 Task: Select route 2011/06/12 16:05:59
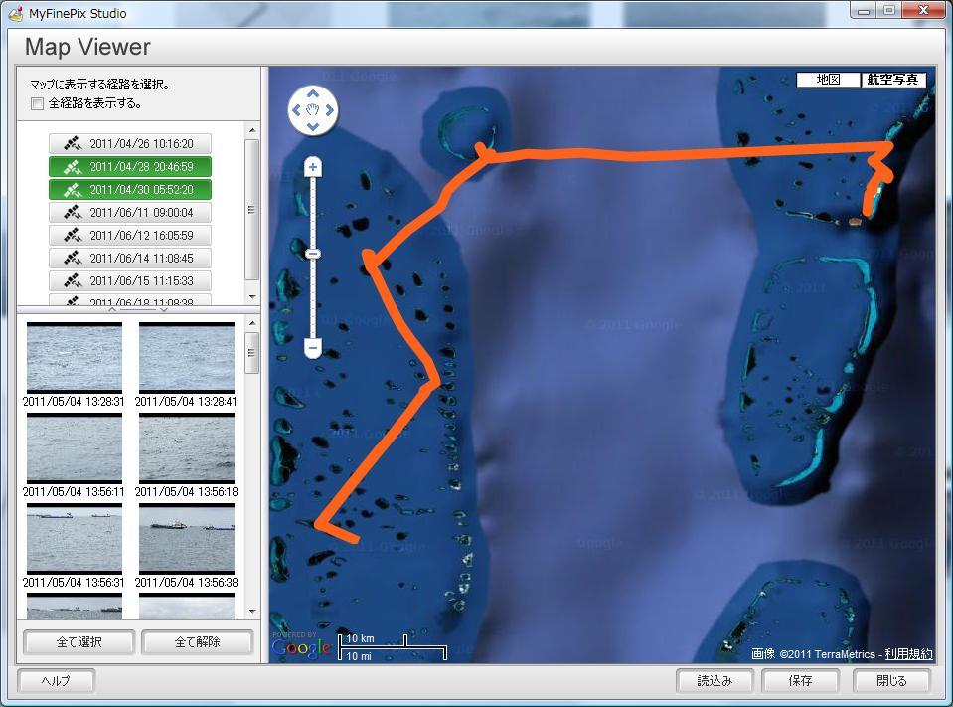(130, 236)
